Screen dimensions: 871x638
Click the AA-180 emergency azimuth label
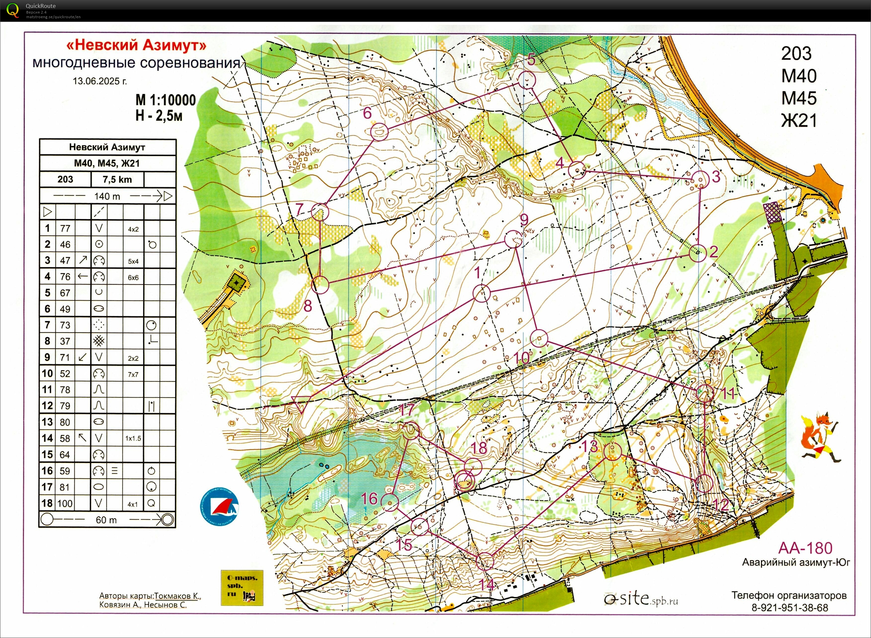[x=806, y=548]
